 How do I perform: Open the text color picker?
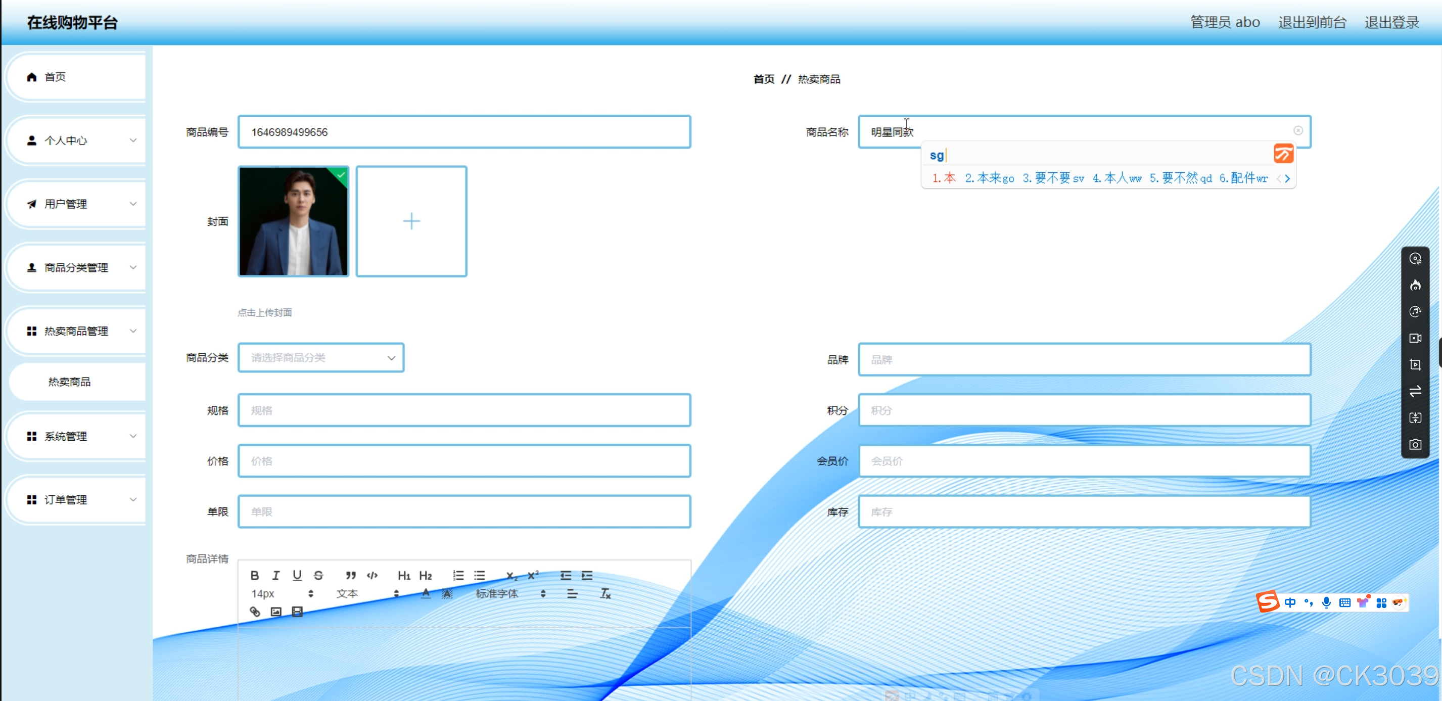coord(426,593)
